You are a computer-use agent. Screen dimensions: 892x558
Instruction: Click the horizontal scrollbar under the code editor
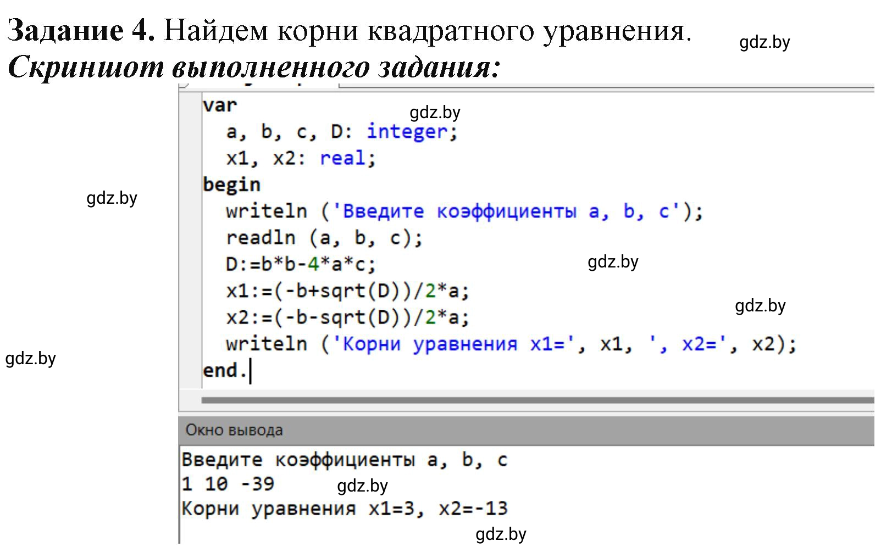point(538,400)
